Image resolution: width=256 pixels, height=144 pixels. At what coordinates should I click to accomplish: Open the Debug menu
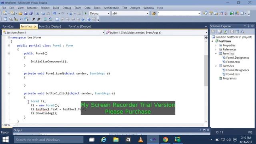pyautogui.click(x=67, y=8)
